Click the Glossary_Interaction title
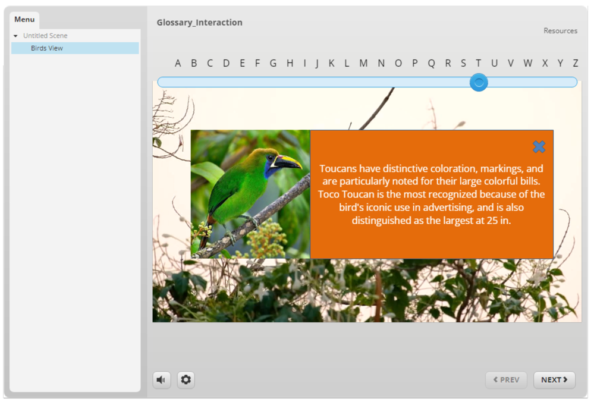 click(x=200, y=23)
